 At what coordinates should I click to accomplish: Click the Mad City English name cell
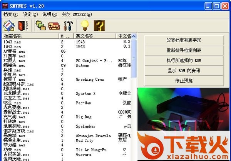[85, 140]
